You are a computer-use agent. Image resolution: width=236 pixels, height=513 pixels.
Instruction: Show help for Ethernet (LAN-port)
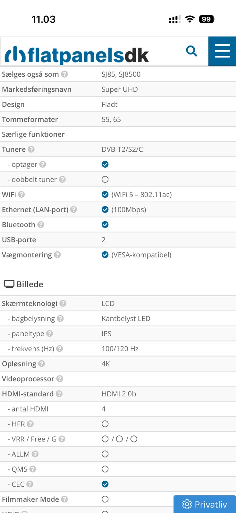click(74, 210)
